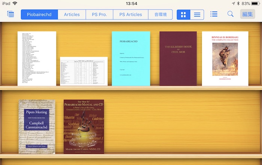262x165 pixels.
Task: Open the collections sidebar icon
Action: coord(10,15)
